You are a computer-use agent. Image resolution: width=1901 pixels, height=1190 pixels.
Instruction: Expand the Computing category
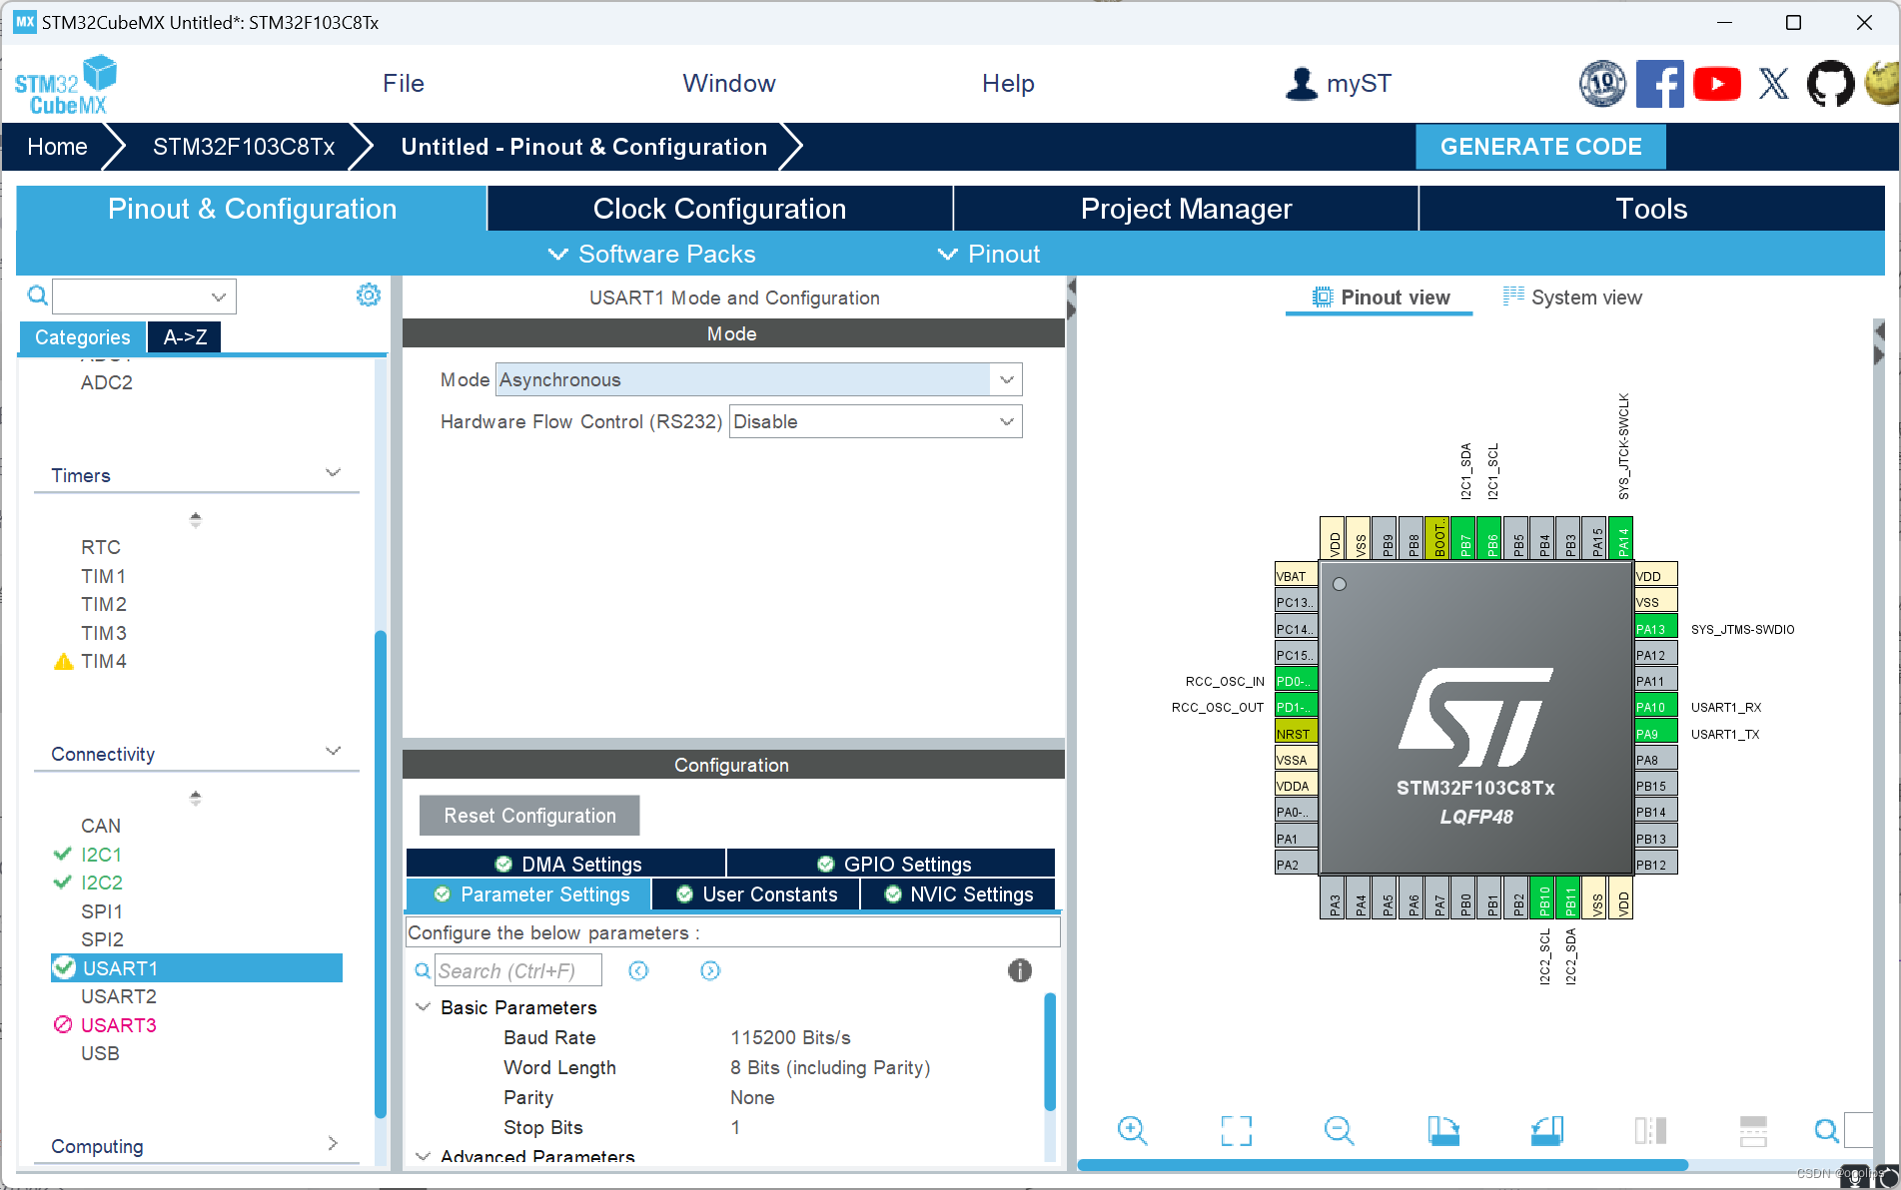(333, 1143)
